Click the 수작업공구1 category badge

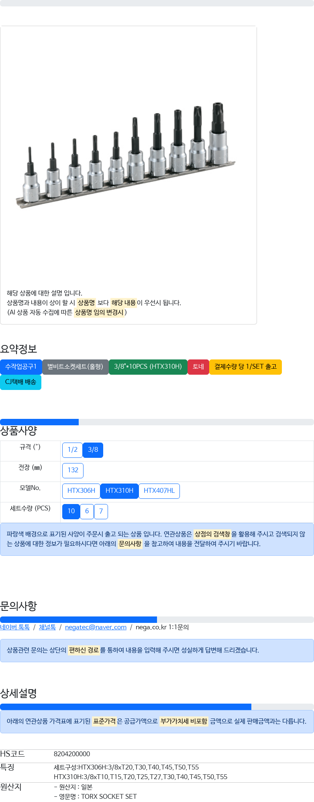pos(21,367)
